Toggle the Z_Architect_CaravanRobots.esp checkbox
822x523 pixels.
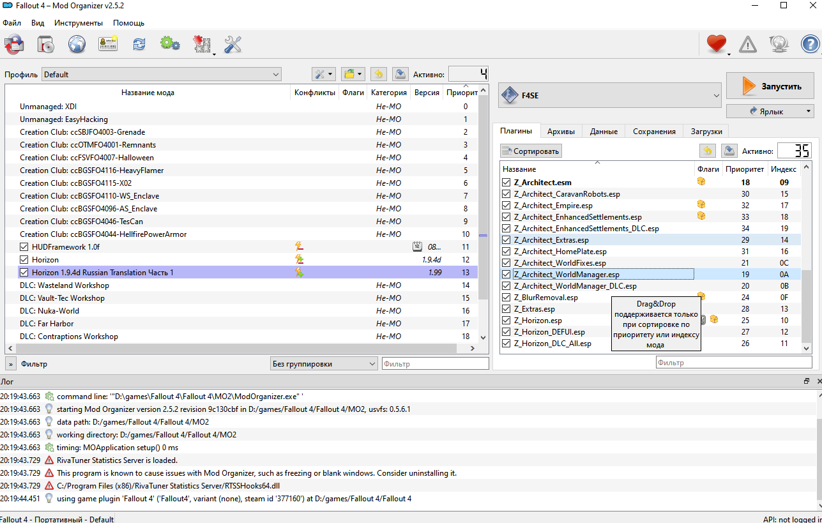[507, 193]
